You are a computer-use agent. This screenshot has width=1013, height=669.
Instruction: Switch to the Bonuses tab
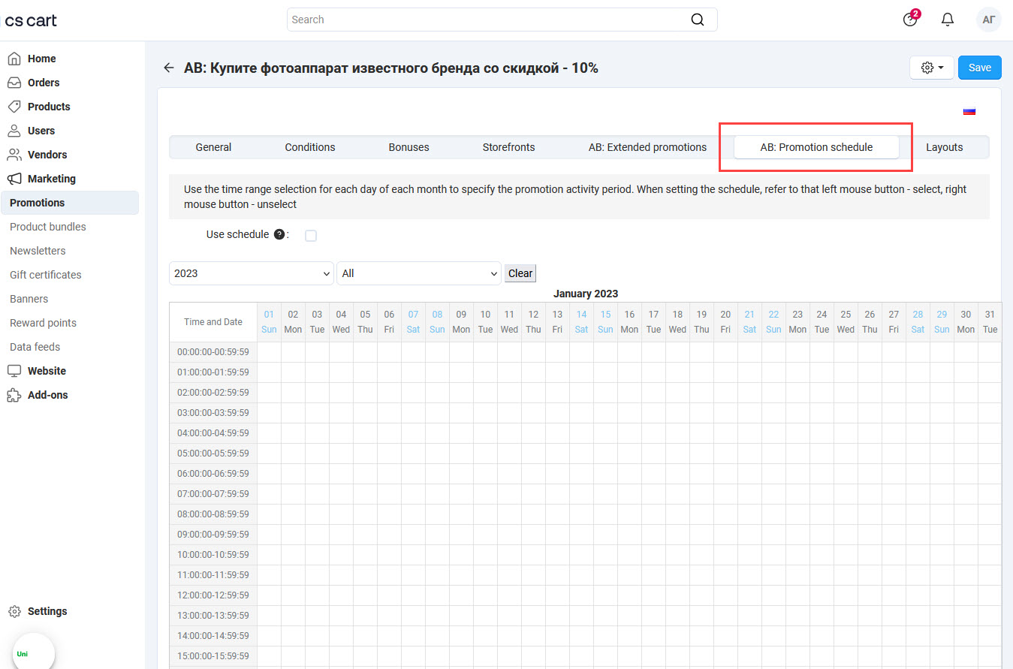(x=409, y=147)
